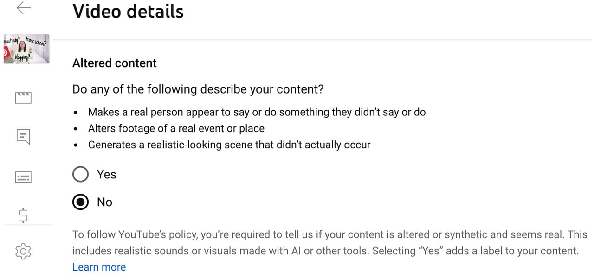The width and height of the screenshot is (594, 278).
Task: Click the YouTube policy disclaimer paragraph
Action: 325,242
